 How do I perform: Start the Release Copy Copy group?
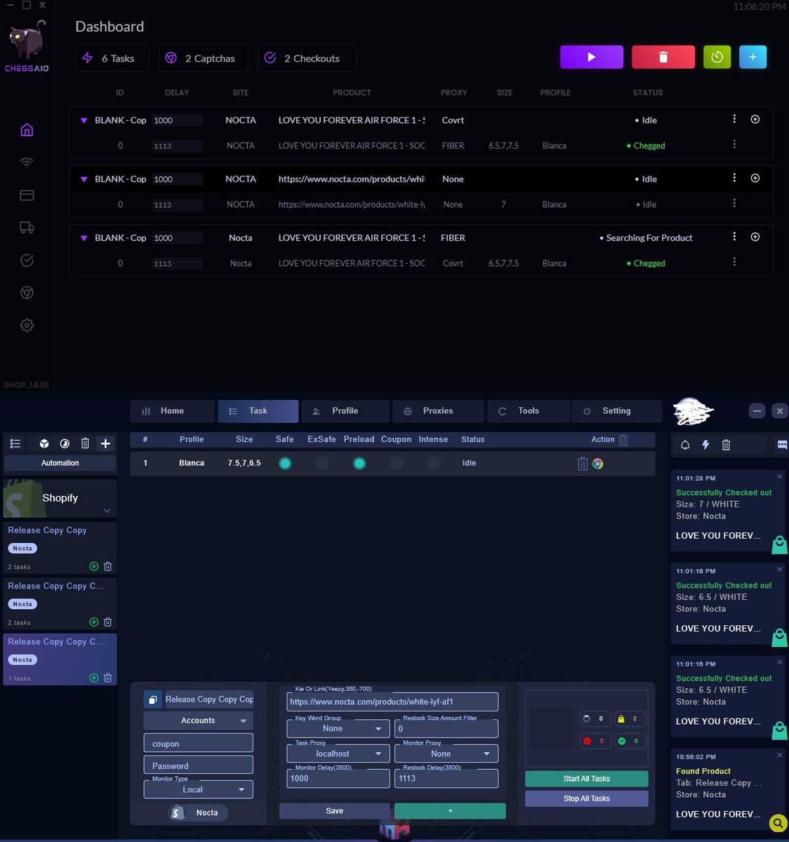point(94,566)
